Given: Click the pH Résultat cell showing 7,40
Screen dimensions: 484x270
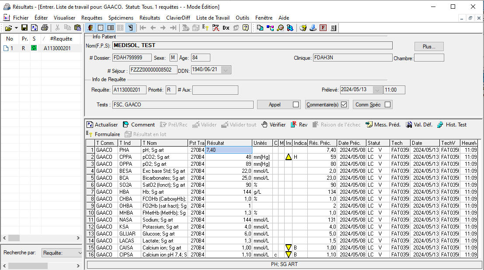Looking at the screenshot, I should [x=228, y=150].
